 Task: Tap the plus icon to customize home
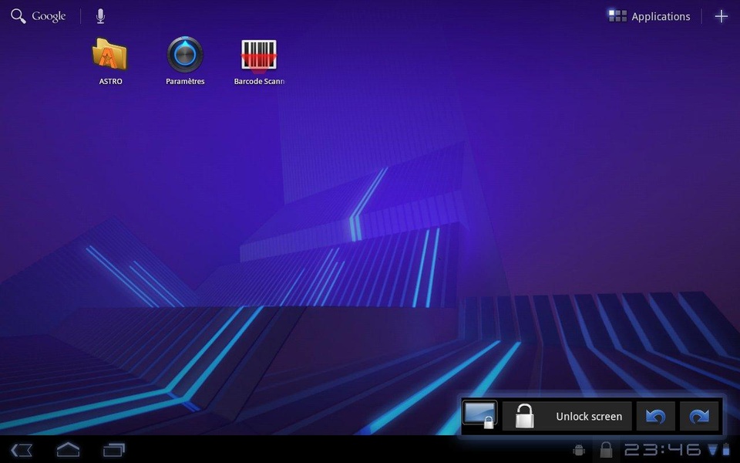click(x=721, y=16)
